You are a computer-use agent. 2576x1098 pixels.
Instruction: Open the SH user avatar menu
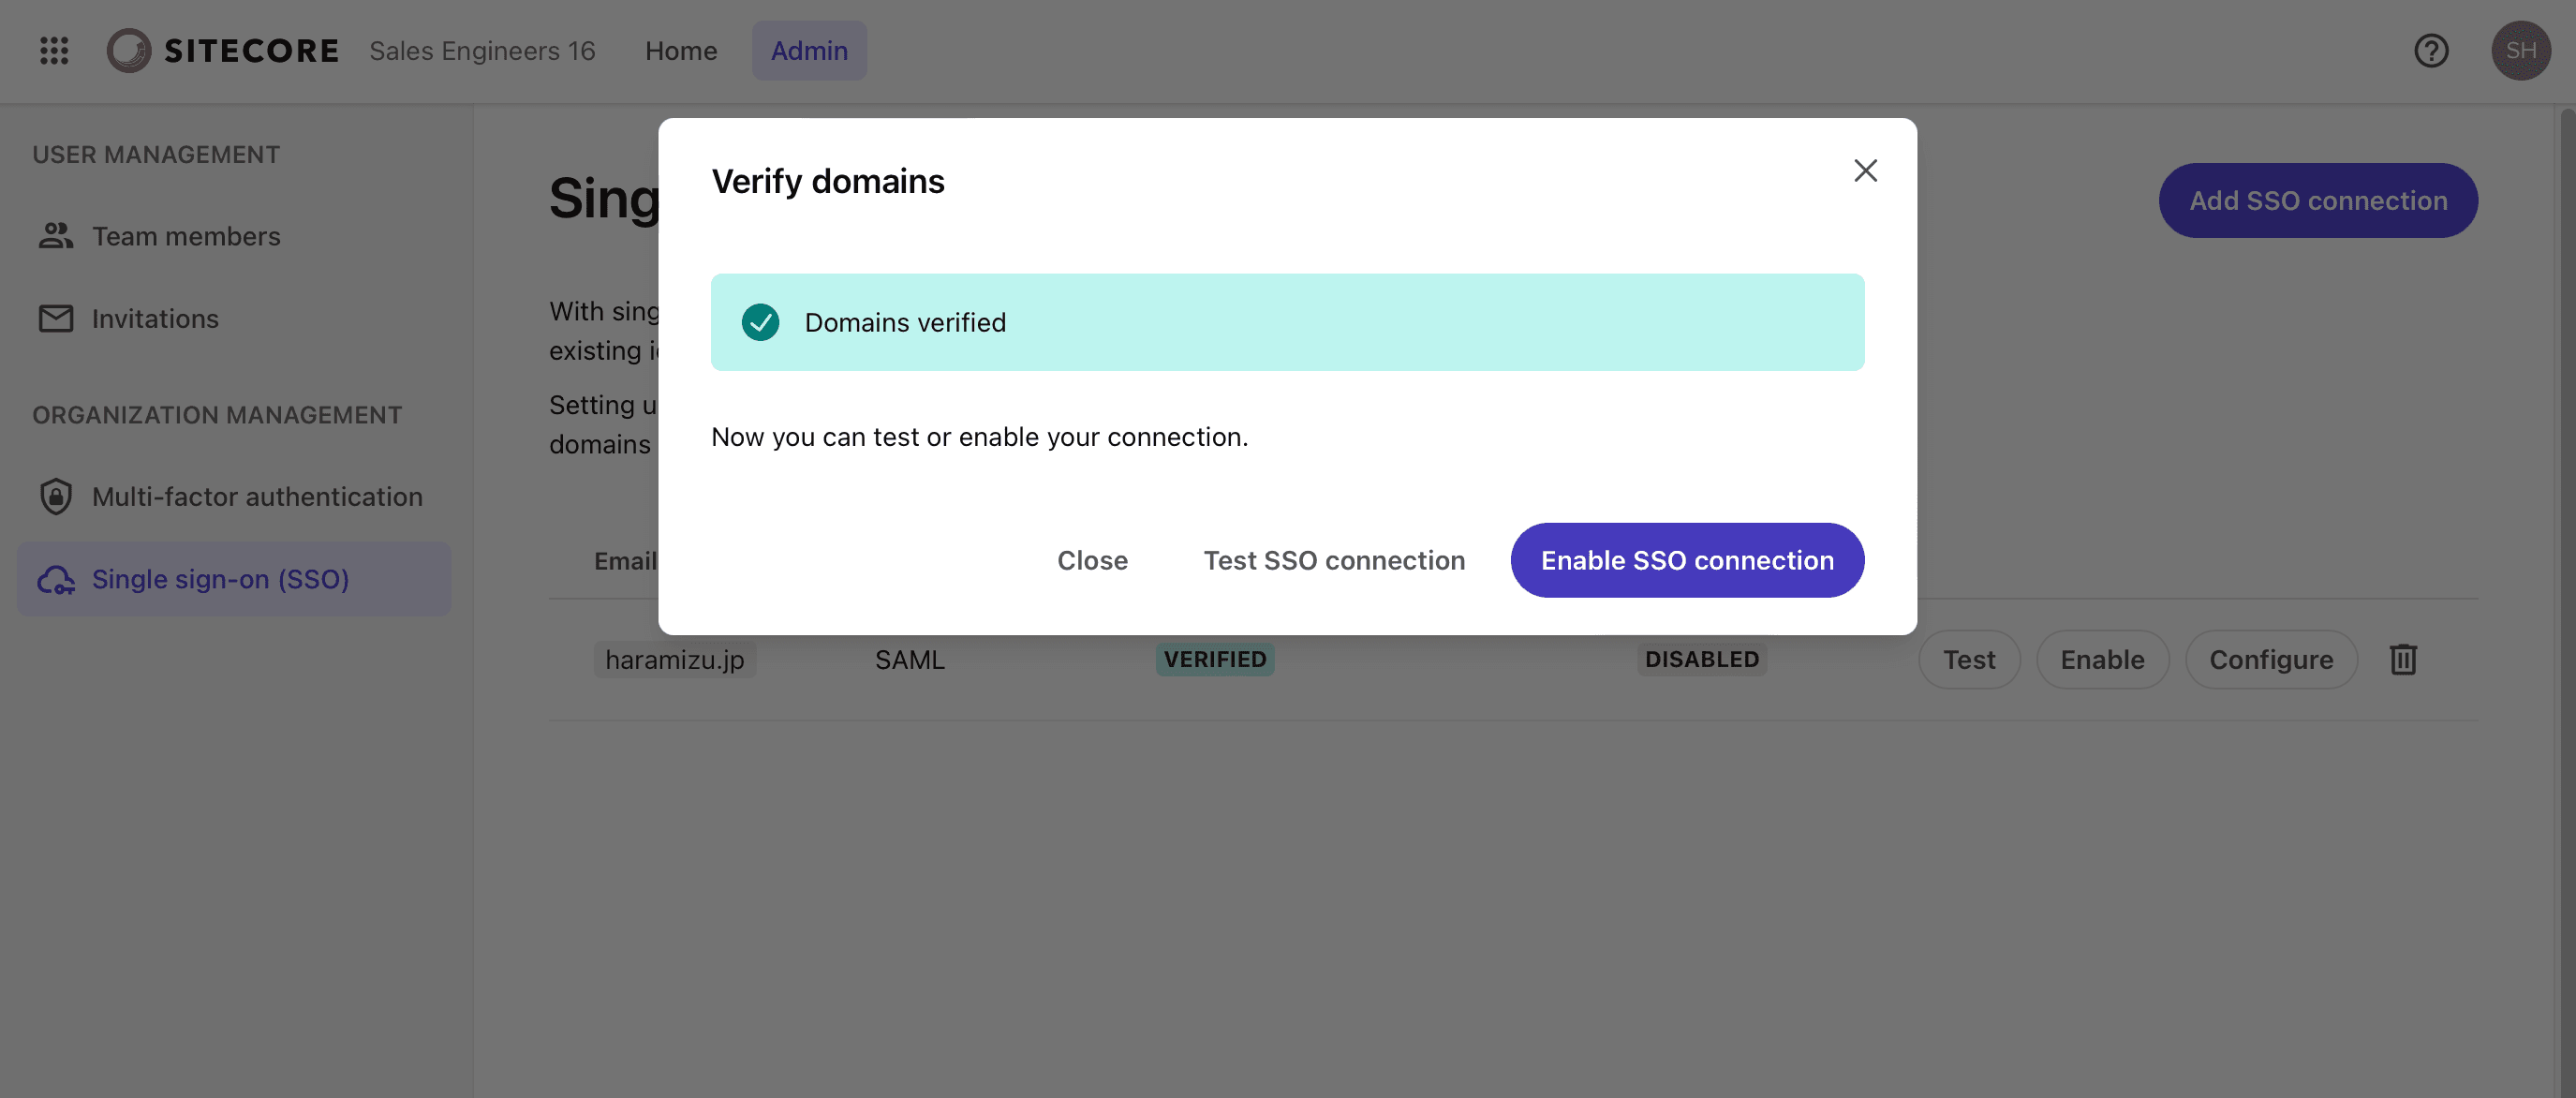pos(2520,50)
